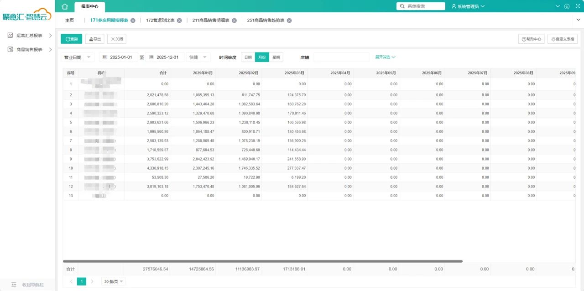
Task: Click the fullscreen icon in top-right header
Action: click(577, 6)
